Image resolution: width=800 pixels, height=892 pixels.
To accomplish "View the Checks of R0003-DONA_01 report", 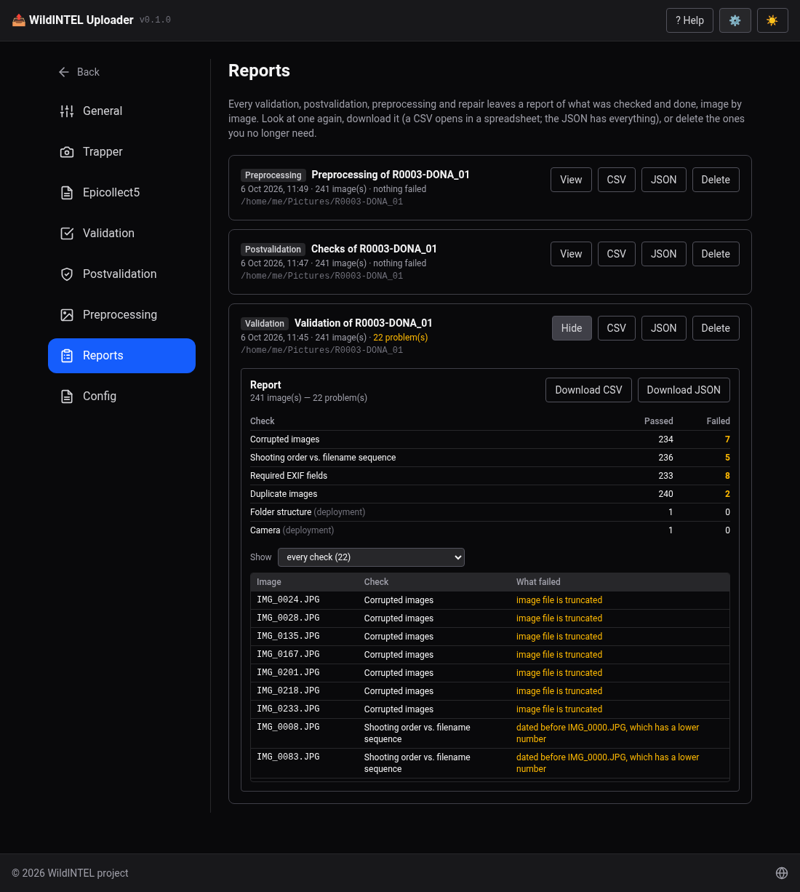I will pyautogui.click(x=571, y=254).
